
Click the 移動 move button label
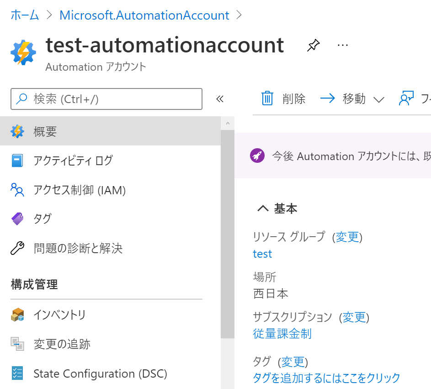click(354, 99)
